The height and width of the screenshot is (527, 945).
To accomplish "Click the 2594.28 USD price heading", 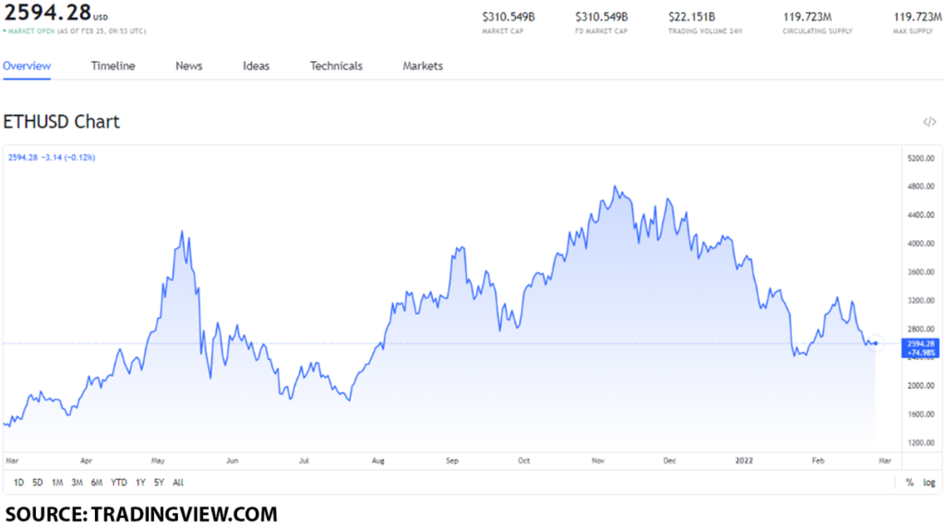I will pyautogui.click(x=55, y=12).
